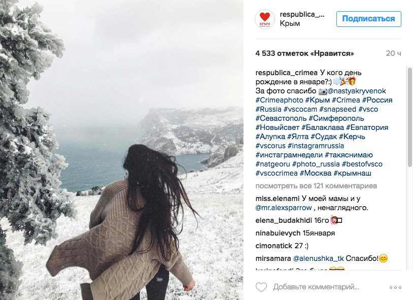Open the @nastyakryvenok mention link
Viewport: 413px width, 300px height.
point(357,91)
